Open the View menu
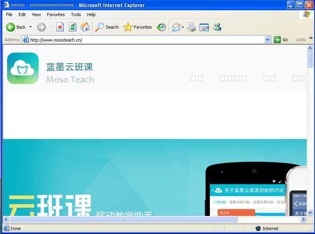 [x=36, y=15]
